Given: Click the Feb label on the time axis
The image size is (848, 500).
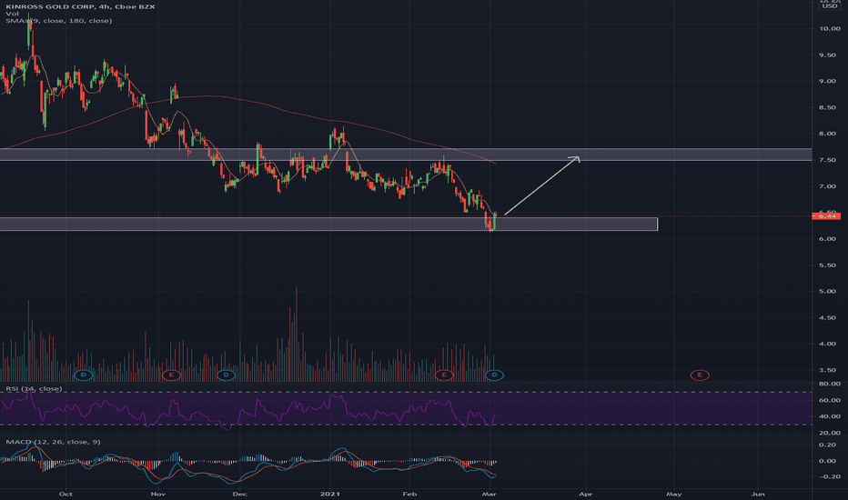Looking at the screenshot, I should pos(410,494).
